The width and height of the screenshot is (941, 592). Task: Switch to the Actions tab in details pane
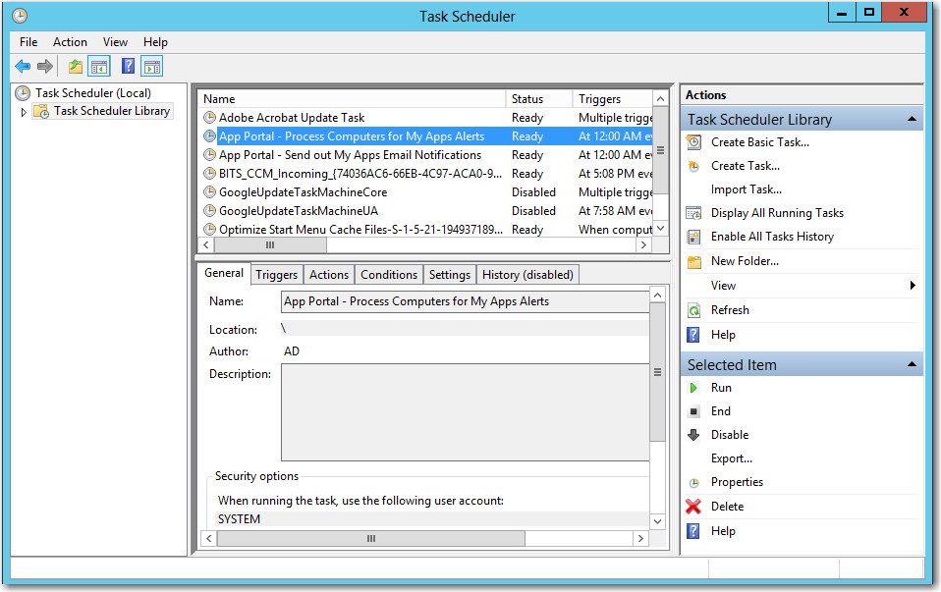(329, 275)
